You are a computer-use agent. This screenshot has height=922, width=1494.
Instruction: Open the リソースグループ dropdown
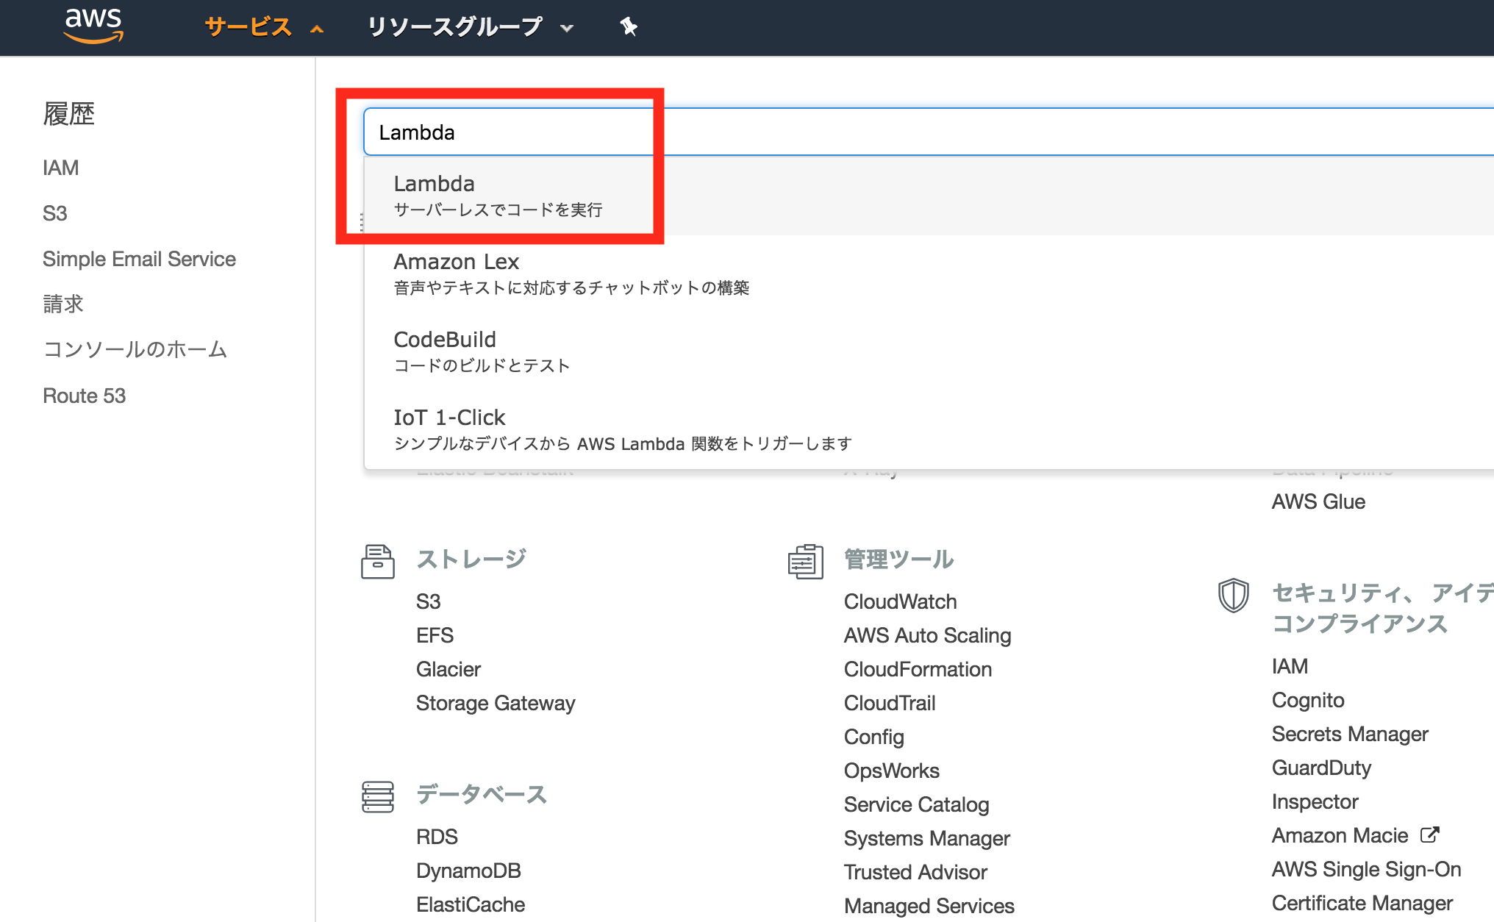point(470,27)
